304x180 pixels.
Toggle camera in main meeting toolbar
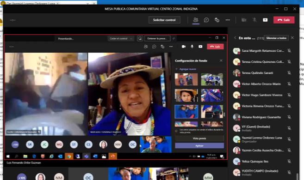244,20
